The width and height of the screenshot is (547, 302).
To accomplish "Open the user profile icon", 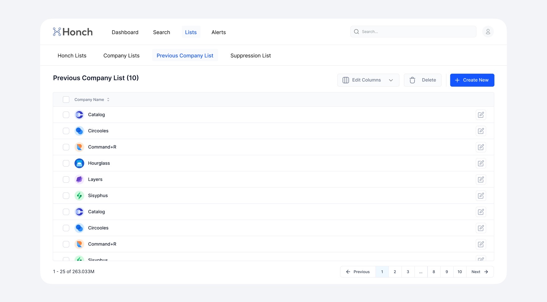I will (x=488, y=32).
